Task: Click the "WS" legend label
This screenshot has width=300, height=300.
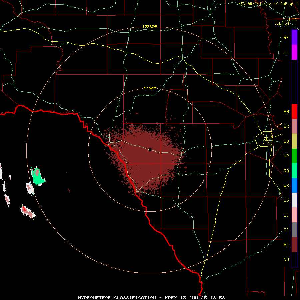Action: coord(286,185)
